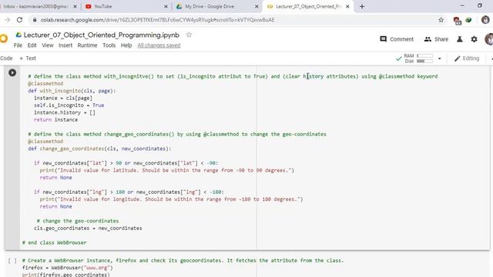Go forward in browser history

(7, 20)
